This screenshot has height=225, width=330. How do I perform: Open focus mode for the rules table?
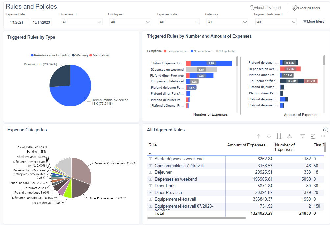coord(313,136)
